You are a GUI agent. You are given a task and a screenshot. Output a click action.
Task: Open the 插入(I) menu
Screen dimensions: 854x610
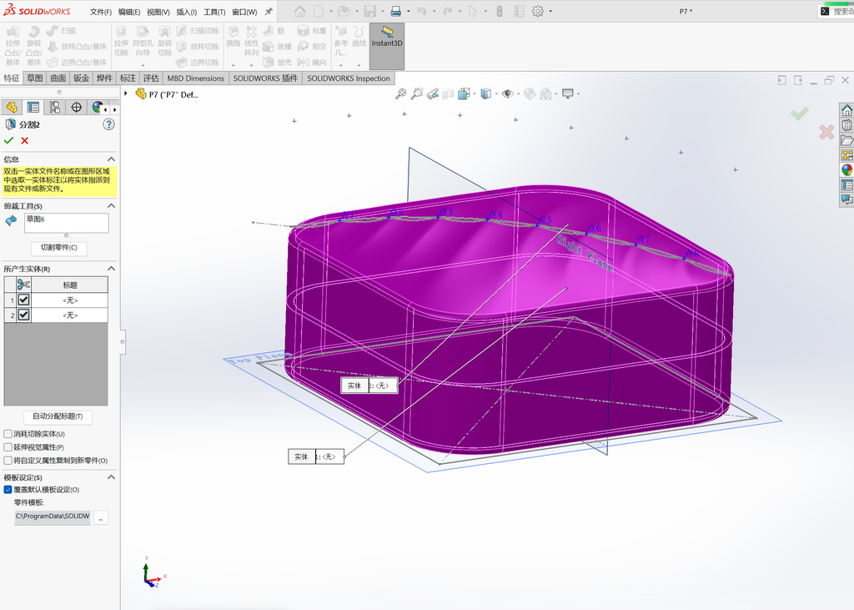186,12
